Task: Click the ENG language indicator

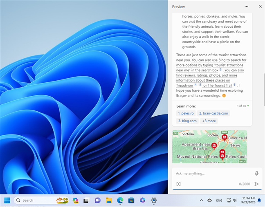Action: 219,200
